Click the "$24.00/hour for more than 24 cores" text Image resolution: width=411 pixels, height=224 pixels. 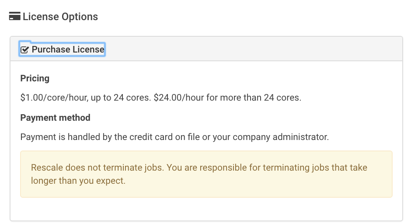pos(227,98)
